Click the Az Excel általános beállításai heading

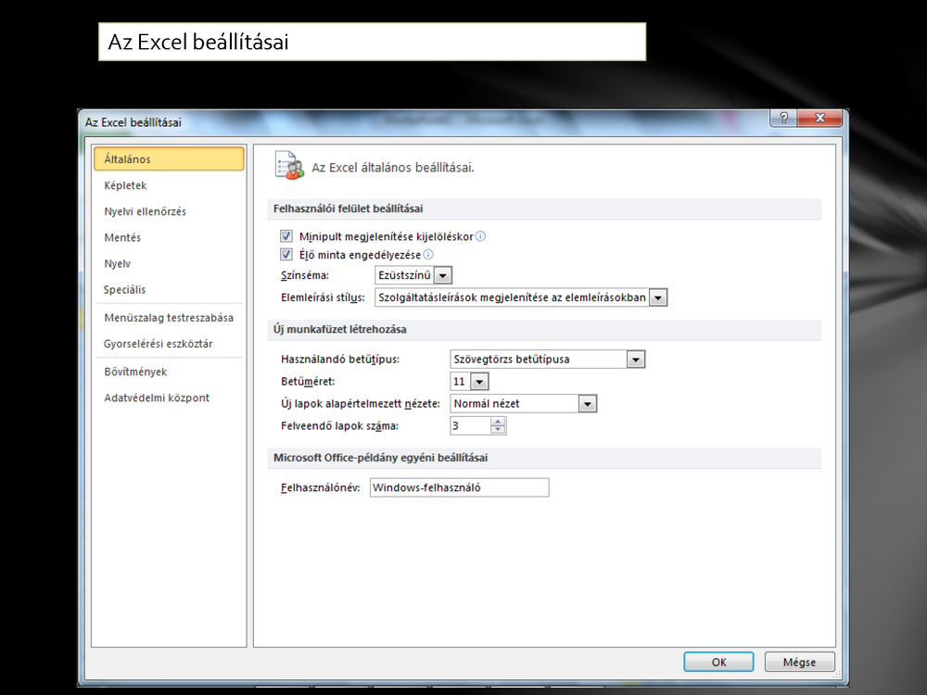coord(393,167)
